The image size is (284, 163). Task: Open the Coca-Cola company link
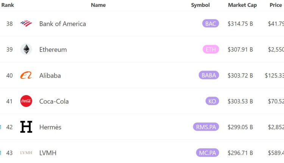53,101
